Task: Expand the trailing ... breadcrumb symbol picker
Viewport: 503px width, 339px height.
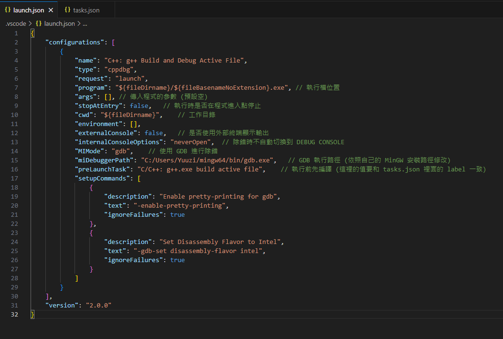Action: [85, 23]
